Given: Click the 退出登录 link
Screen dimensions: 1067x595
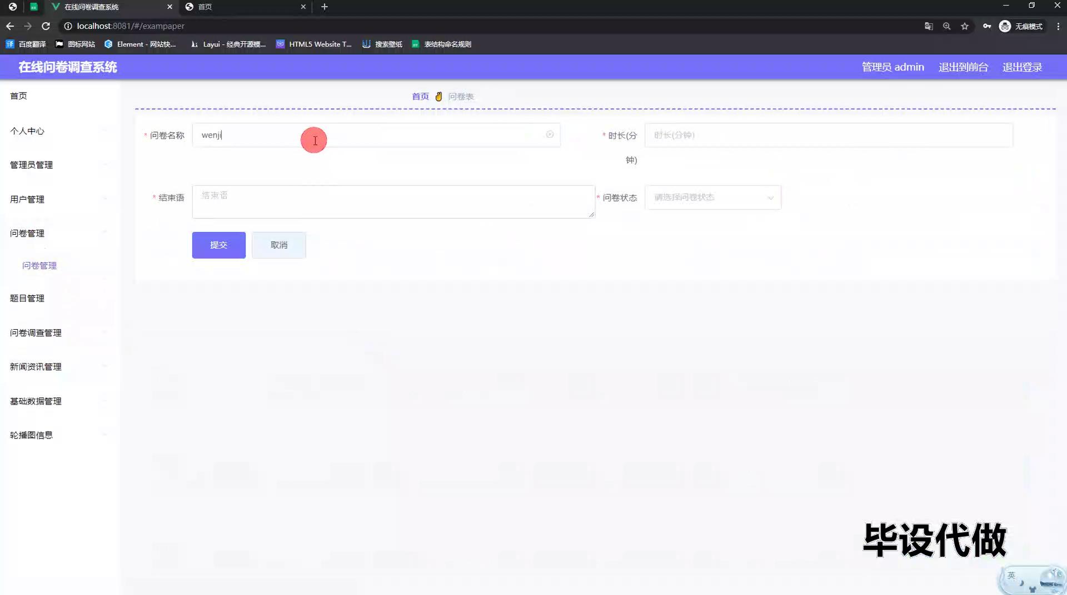Looking at the screenshot, I should click(x=1021, y=67).
